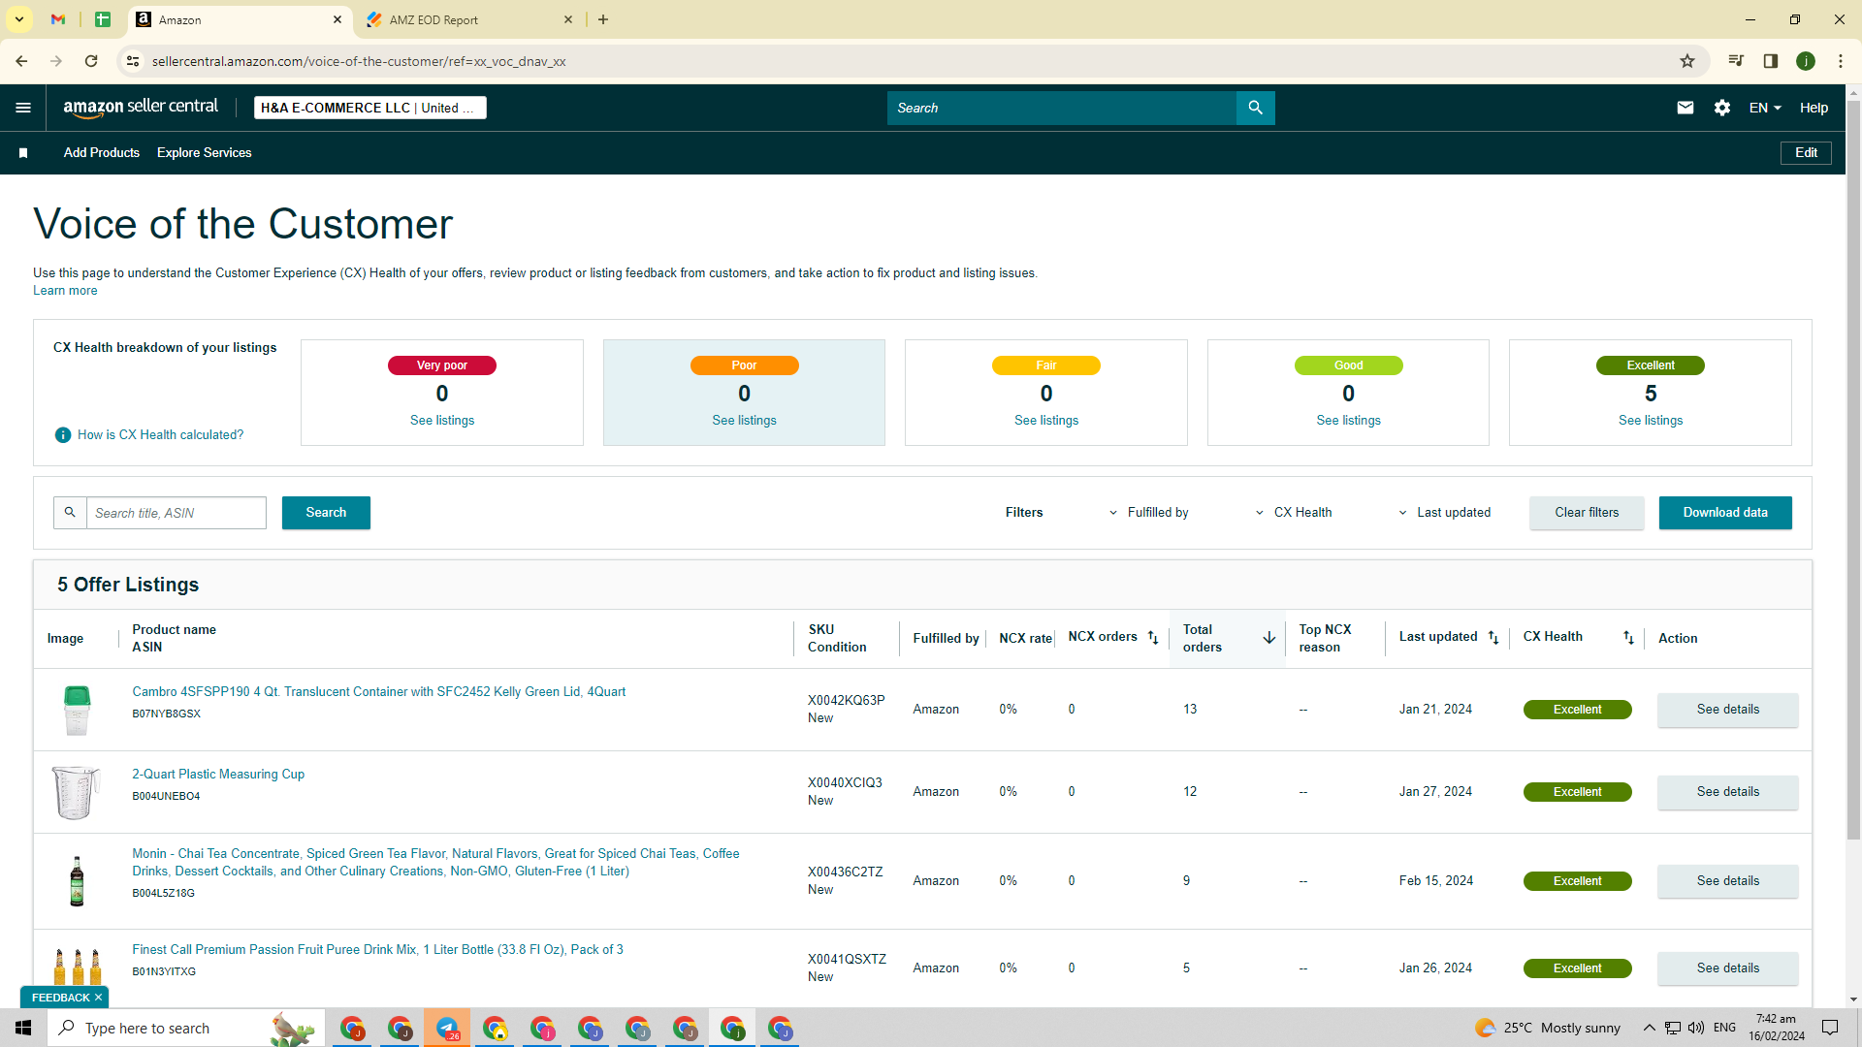The image size is (1862, 1047).
Task: See details for Monin Chai Tea Concentrate
Action: [x=1728, y=881]
